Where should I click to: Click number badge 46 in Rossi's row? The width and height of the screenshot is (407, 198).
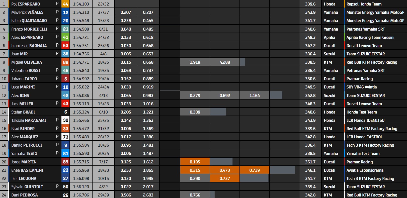click(x=65, y=70)
